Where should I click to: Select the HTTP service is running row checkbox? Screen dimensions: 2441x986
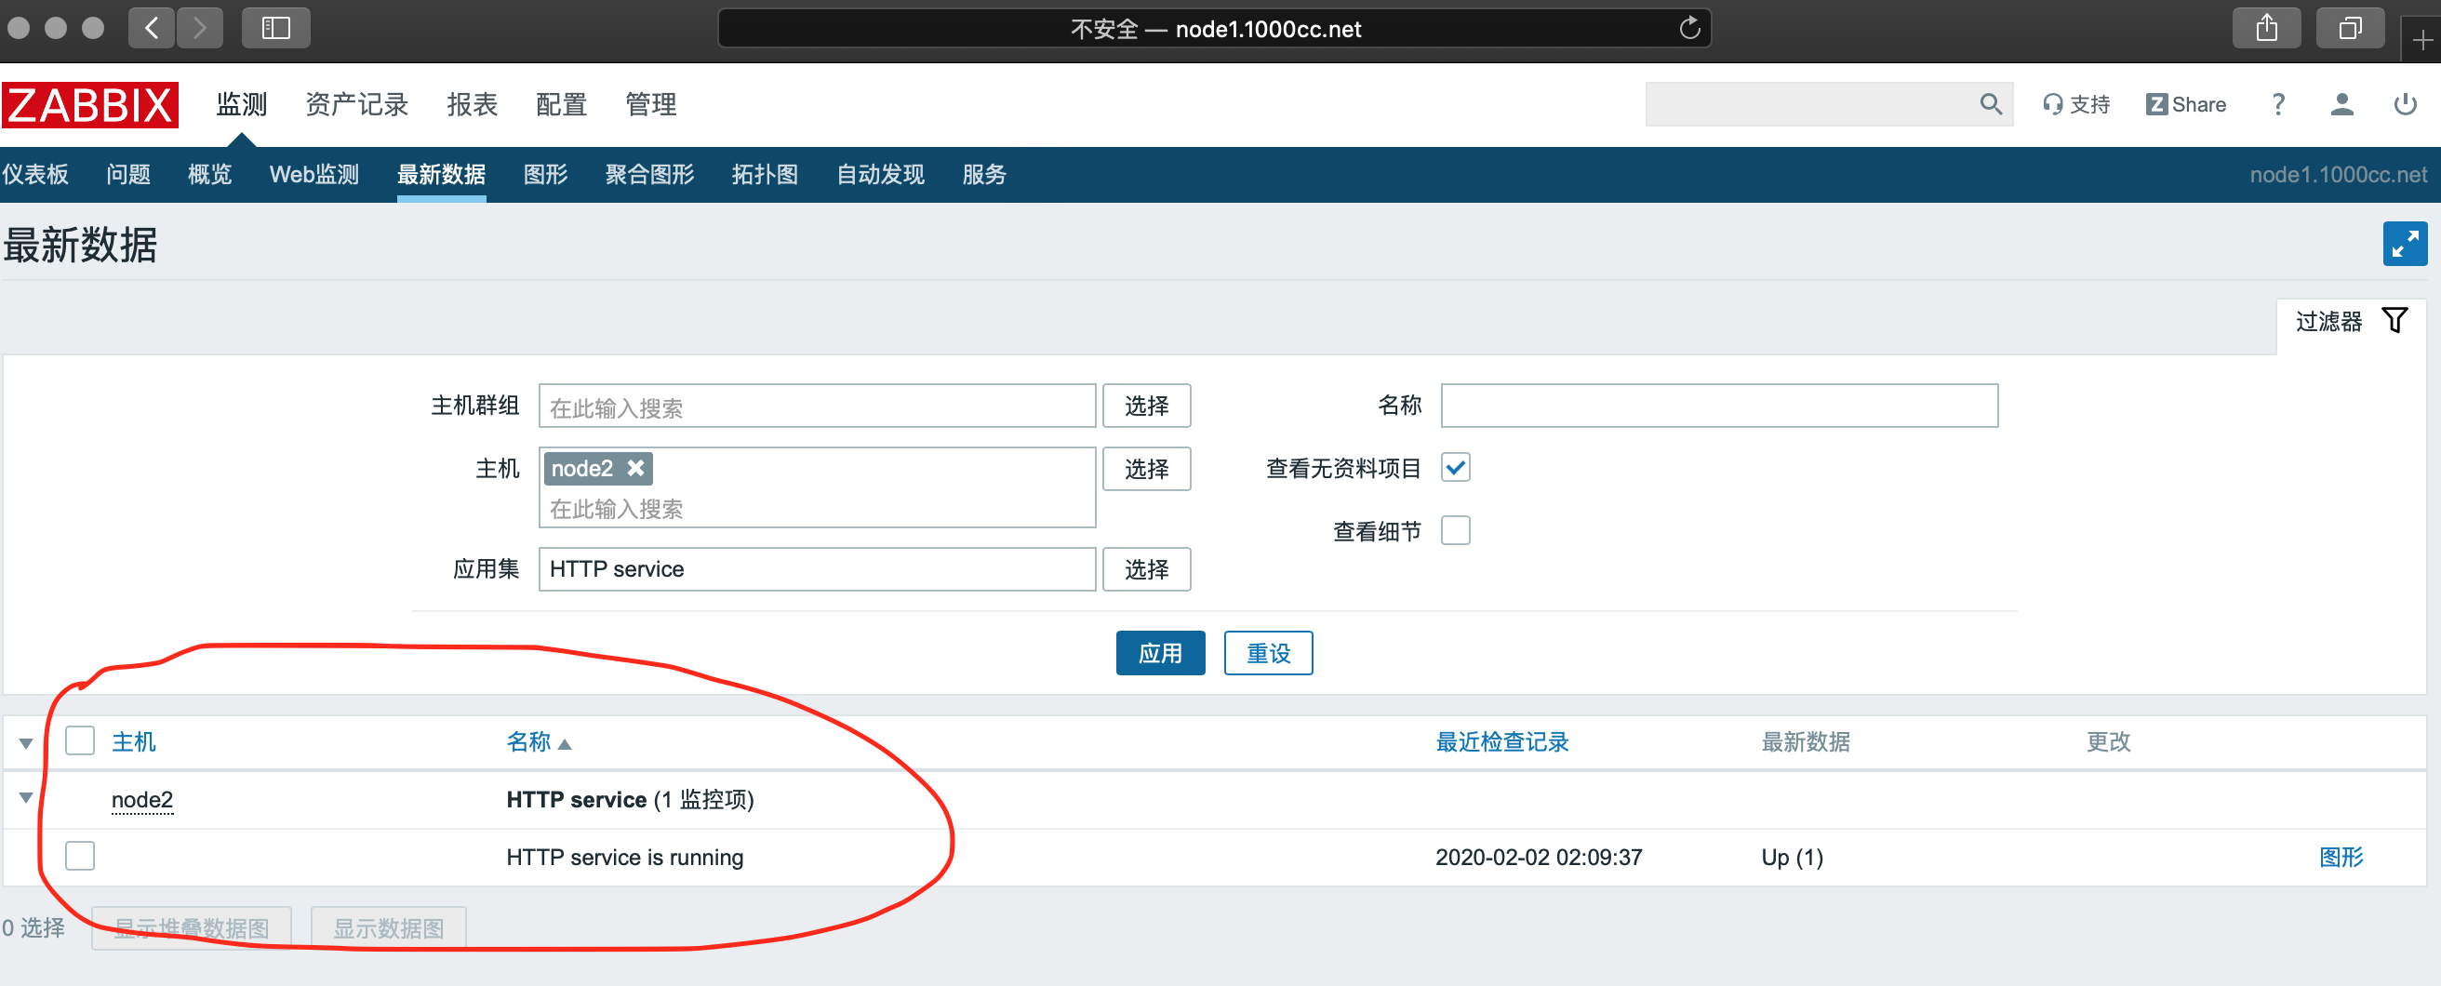(81, 855)
